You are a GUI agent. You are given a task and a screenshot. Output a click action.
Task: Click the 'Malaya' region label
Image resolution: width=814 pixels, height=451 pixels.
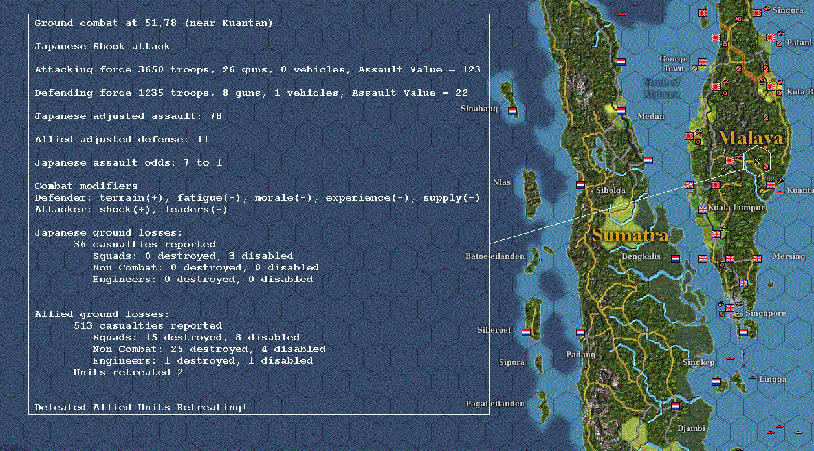pos(750,138)
